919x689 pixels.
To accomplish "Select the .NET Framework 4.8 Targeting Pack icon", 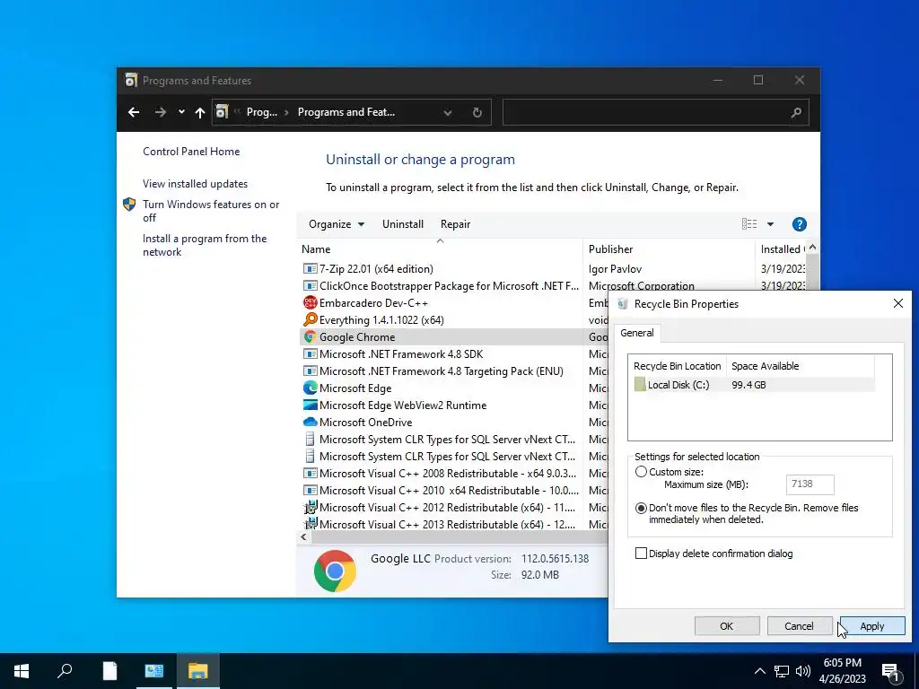I will [x=310, y=371].
